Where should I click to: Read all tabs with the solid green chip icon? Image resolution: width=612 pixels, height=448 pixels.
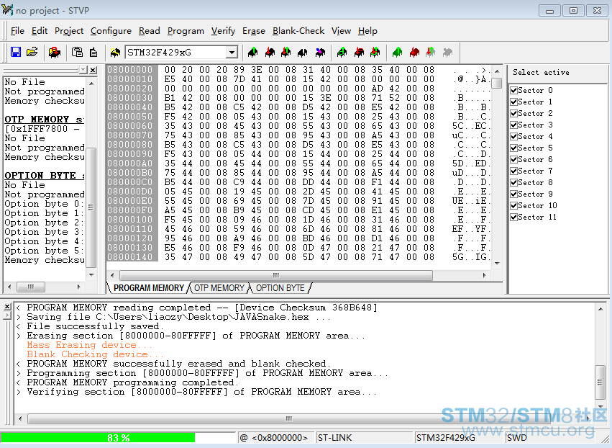click(x=398, y=52)
